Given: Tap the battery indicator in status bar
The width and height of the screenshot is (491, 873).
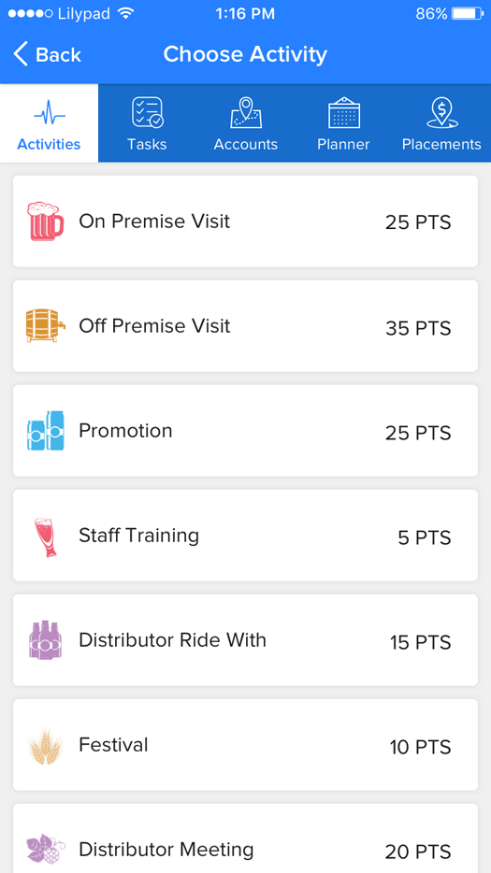Looking at the screenshot, I should point(467,14).
